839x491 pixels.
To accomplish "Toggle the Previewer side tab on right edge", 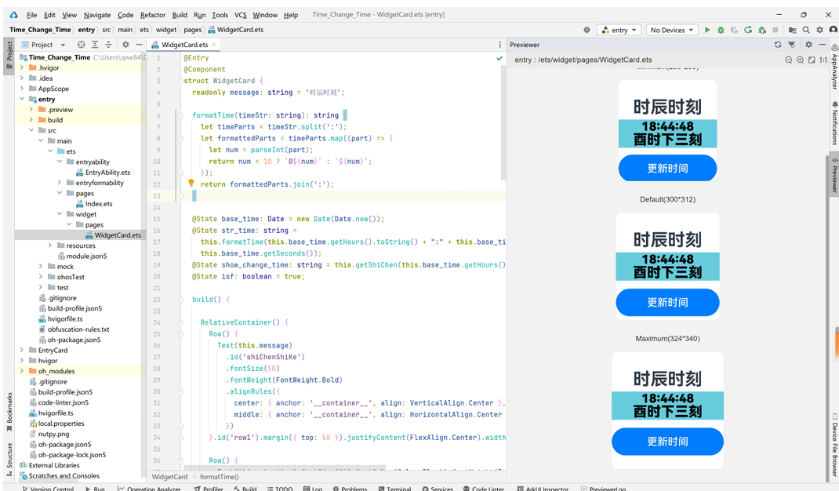I will pyautogui.click(x=834, y=175).
